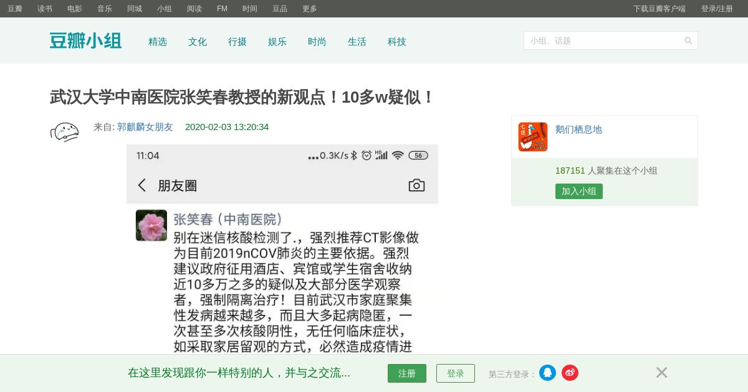Open the 鹅们栖息地 group link

tap(578, 129)
